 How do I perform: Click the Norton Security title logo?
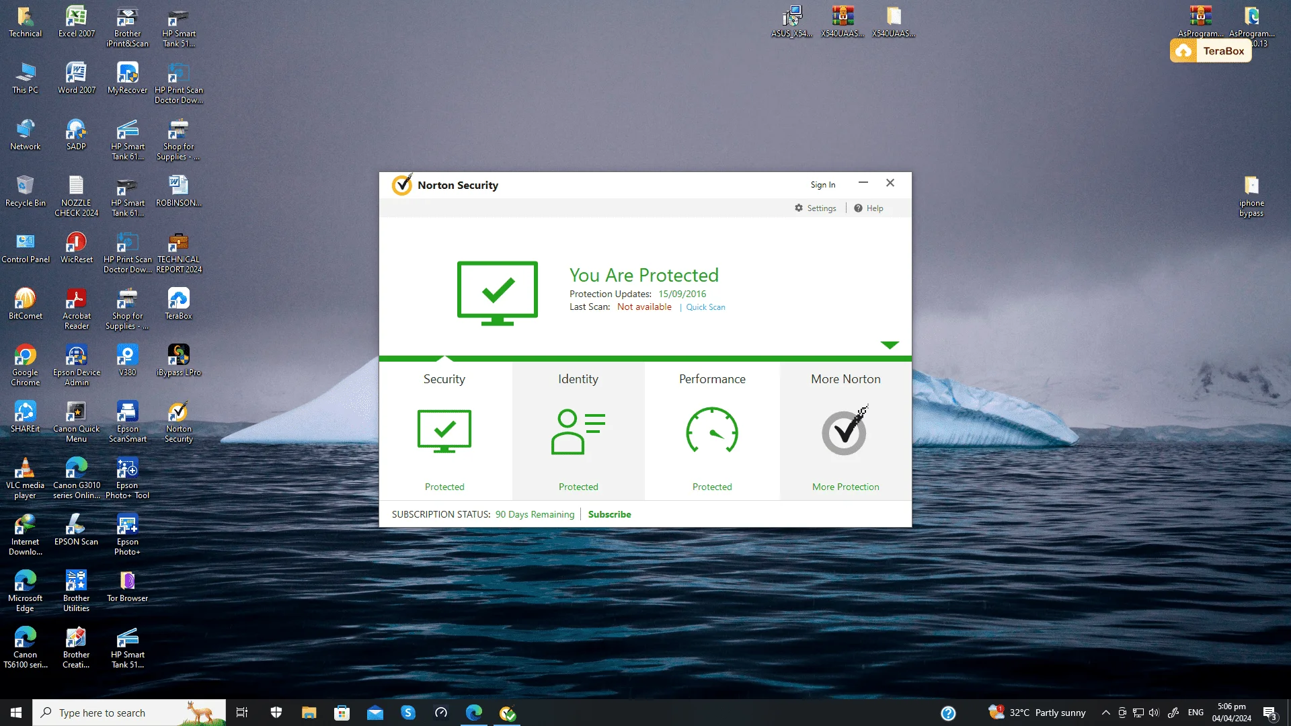(402, 185)
